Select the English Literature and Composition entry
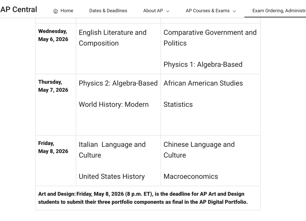This screenshot has height=221, width=306. click(x=112, y=38)
